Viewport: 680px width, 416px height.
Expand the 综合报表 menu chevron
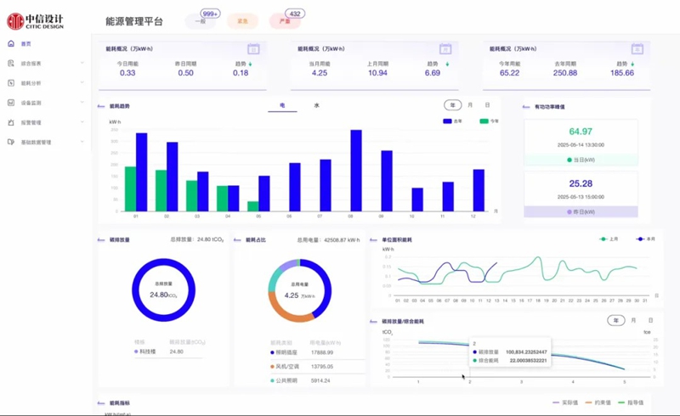(82, 63)
